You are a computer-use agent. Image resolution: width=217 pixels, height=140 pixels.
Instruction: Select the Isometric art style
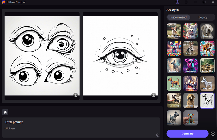191,83
